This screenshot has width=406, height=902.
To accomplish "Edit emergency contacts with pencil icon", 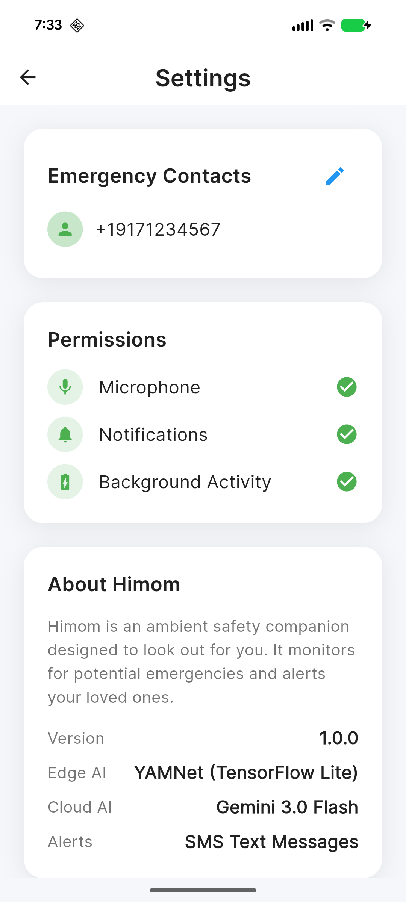I will coord(335,176).
